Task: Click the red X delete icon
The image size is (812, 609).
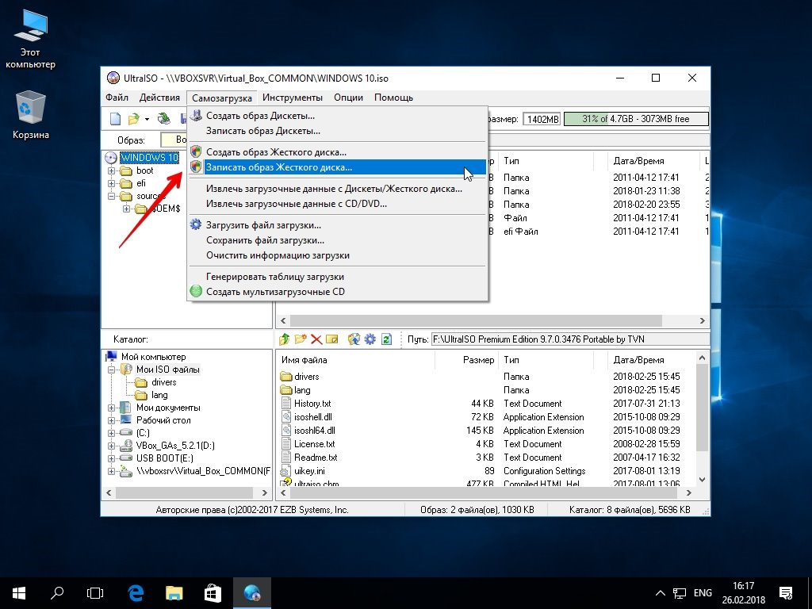Action: tap(316, 339)
